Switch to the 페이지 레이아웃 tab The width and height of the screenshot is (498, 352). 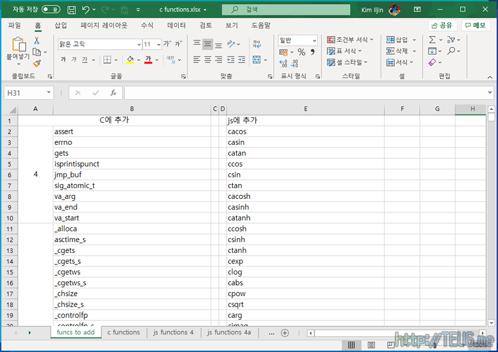tap(104, 26)
